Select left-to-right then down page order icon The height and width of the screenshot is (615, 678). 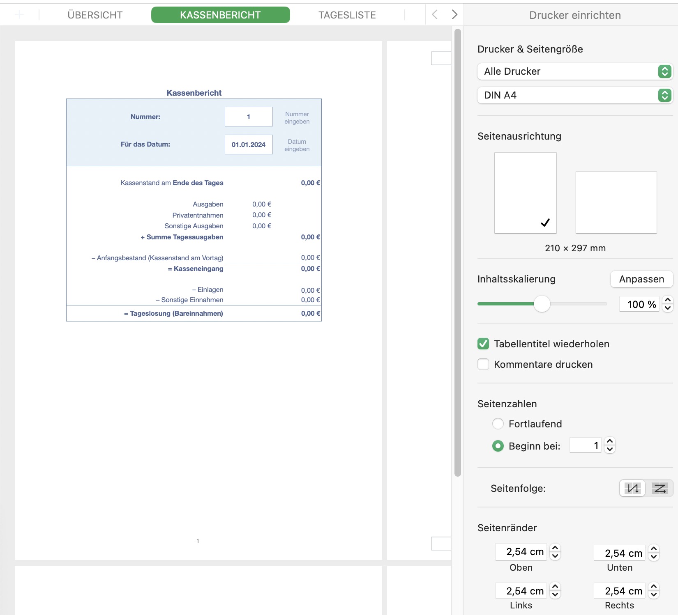[x=660, y=488]
